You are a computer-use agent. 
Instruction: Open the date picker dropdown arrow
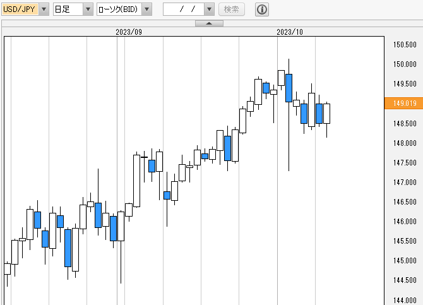(x=209, y=9)
